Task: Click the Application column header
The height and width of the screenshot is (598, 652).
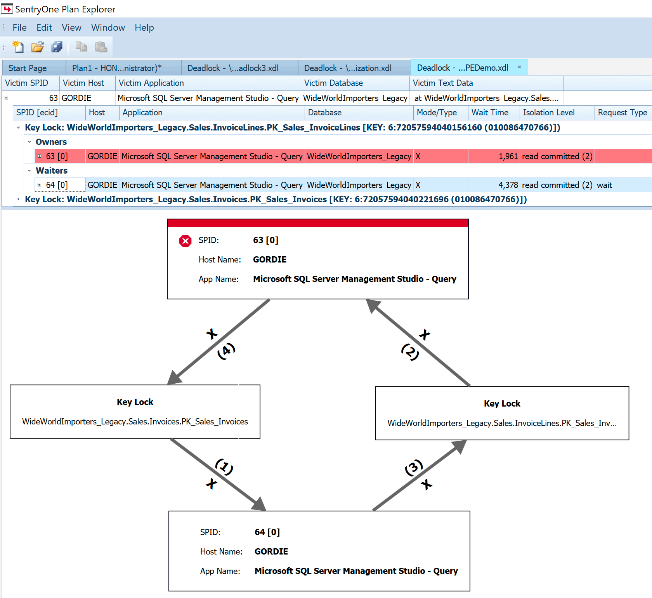Action: [212, 113]
